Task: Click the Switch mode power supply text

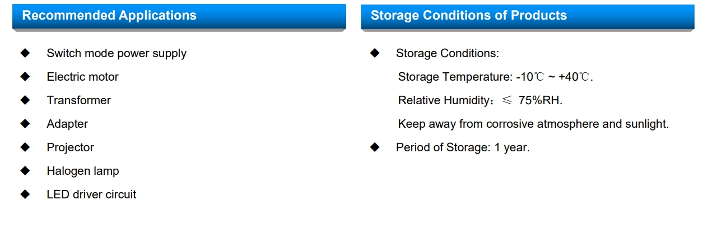Action: tap(117, 54)
